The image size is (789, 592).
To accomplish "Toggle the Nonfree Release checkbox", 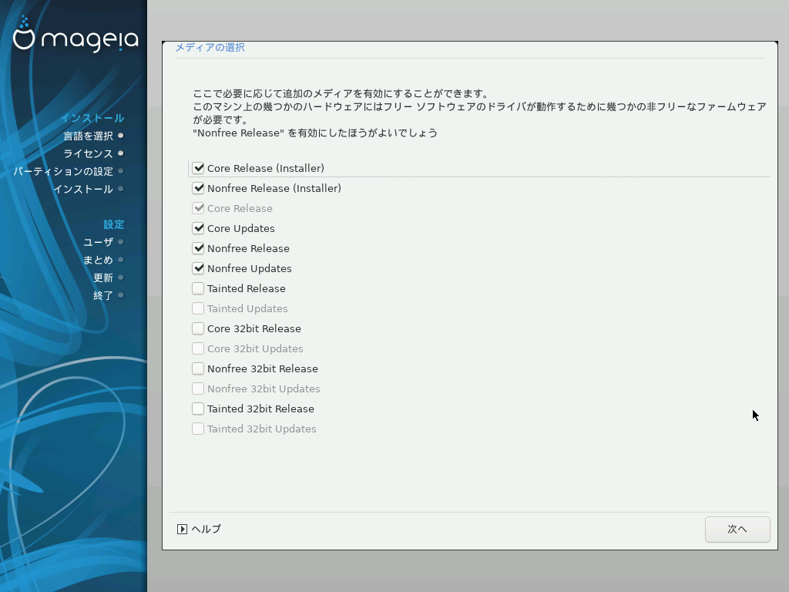I will (x=198, y=249).
